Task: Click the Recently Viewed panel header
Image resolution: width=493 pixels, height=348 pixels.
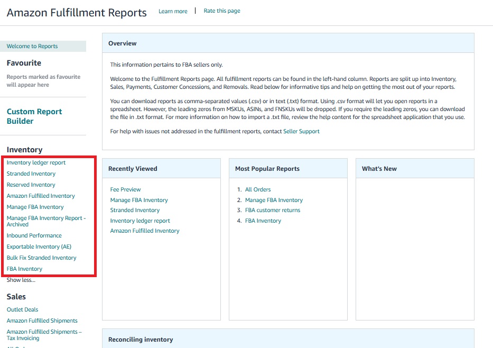Action: [x=161, y=169]
